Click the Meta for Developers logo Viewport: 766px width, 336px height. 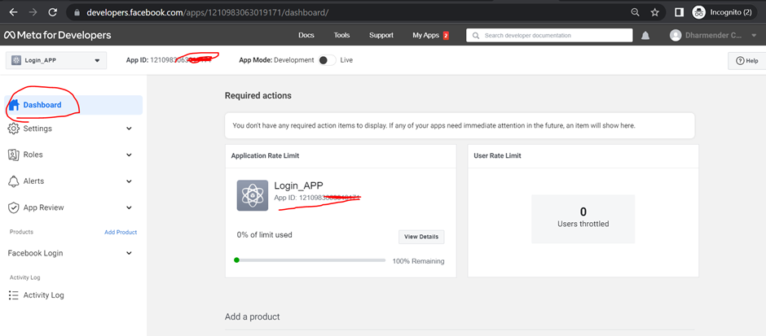click(x=58, y=35)
